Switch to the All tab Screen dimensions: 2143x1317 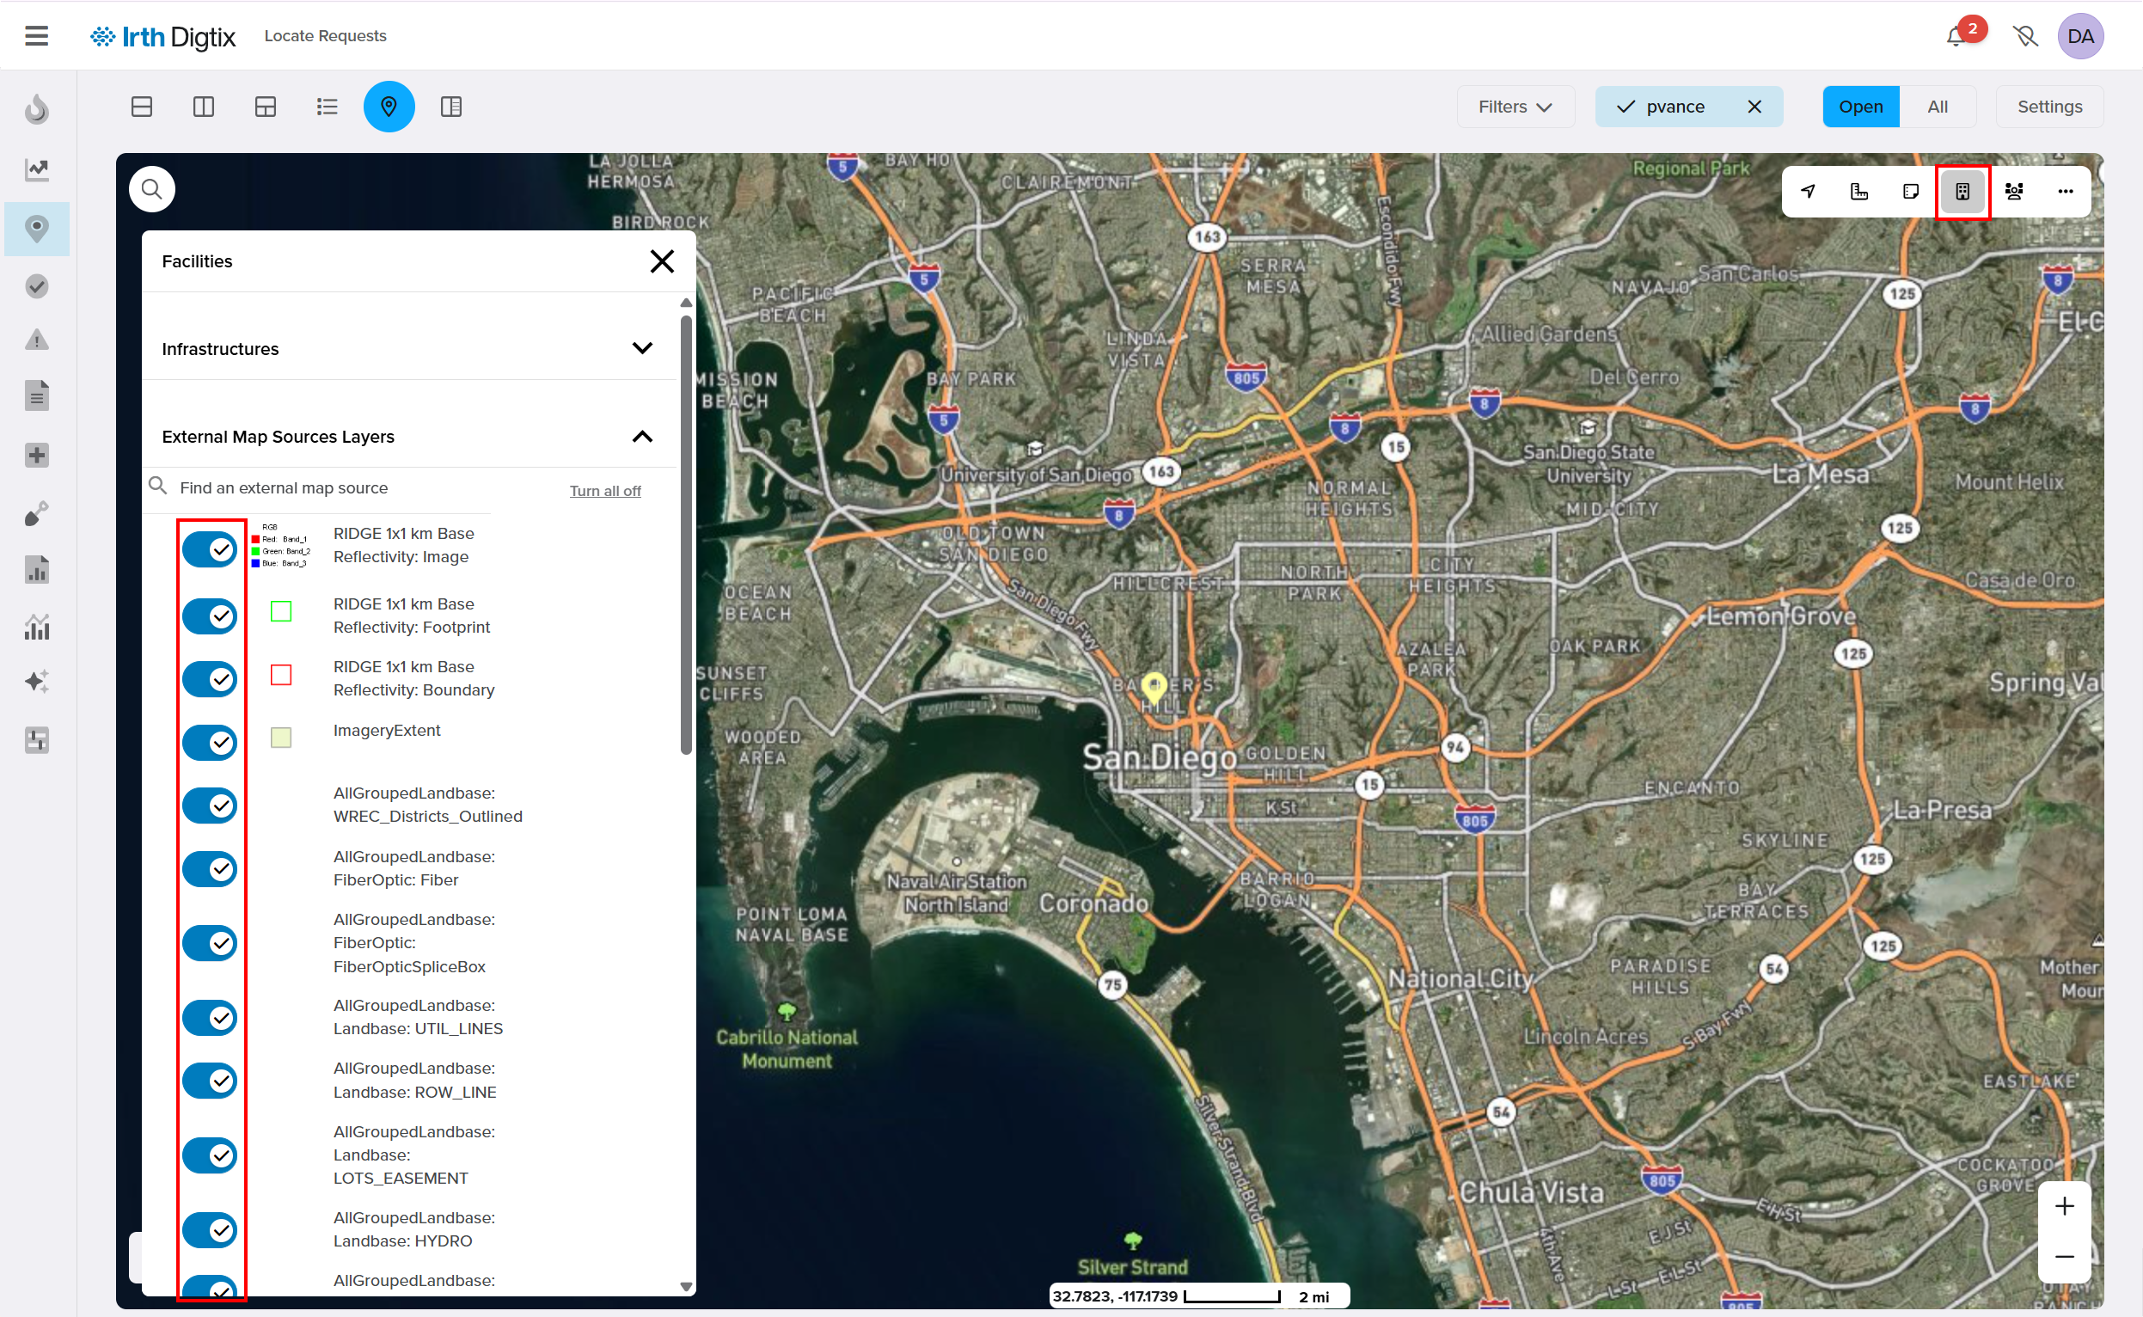click(1937, 107)
